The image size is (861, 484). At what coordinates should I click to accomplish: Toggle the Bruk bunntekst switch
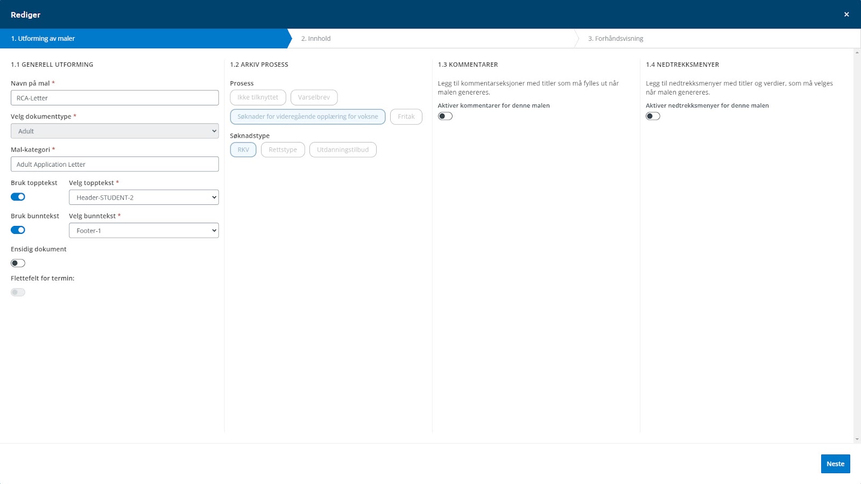tap(18, 230)
